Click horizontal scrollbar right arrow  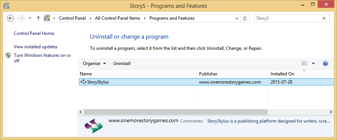(x=331, y=112)
